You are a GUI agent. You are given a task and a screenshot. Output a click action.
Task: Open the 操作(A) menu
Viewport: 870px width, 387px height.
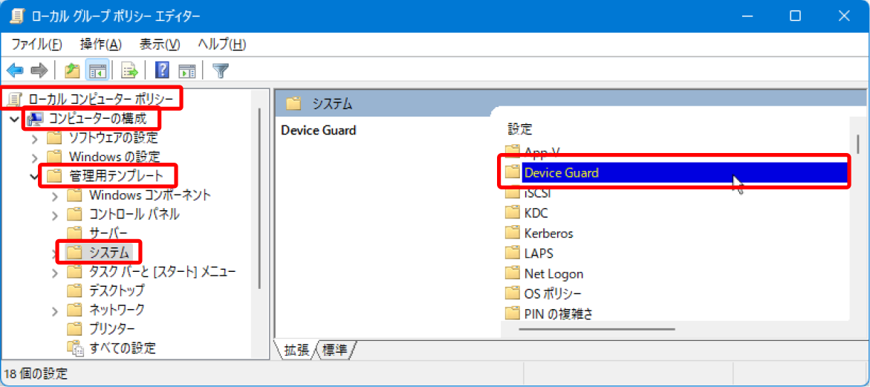(100, 45)
